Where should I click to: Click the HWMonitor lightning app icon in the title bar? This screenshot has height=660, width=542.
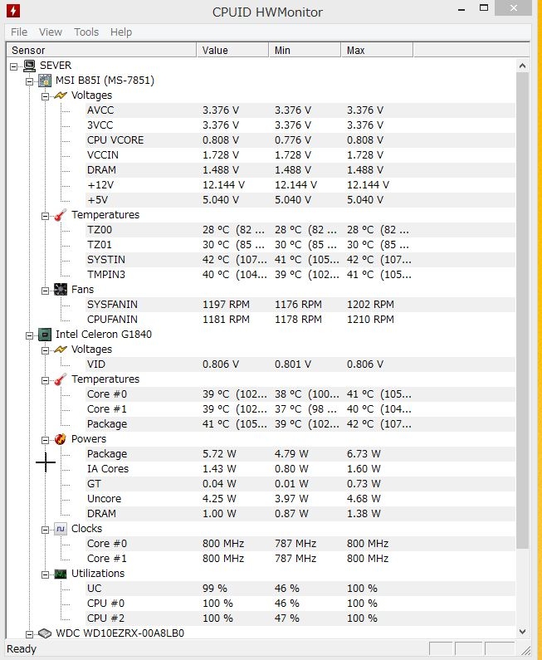point(13,11)
